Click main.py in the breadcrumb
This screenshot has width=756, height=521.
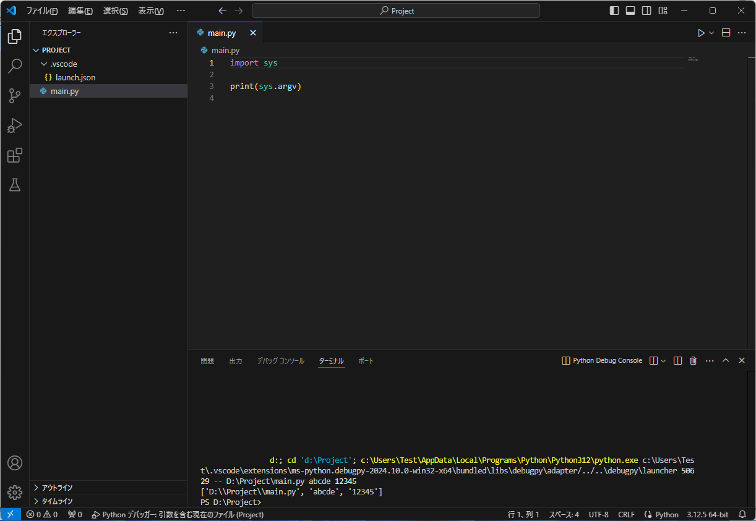225,50
